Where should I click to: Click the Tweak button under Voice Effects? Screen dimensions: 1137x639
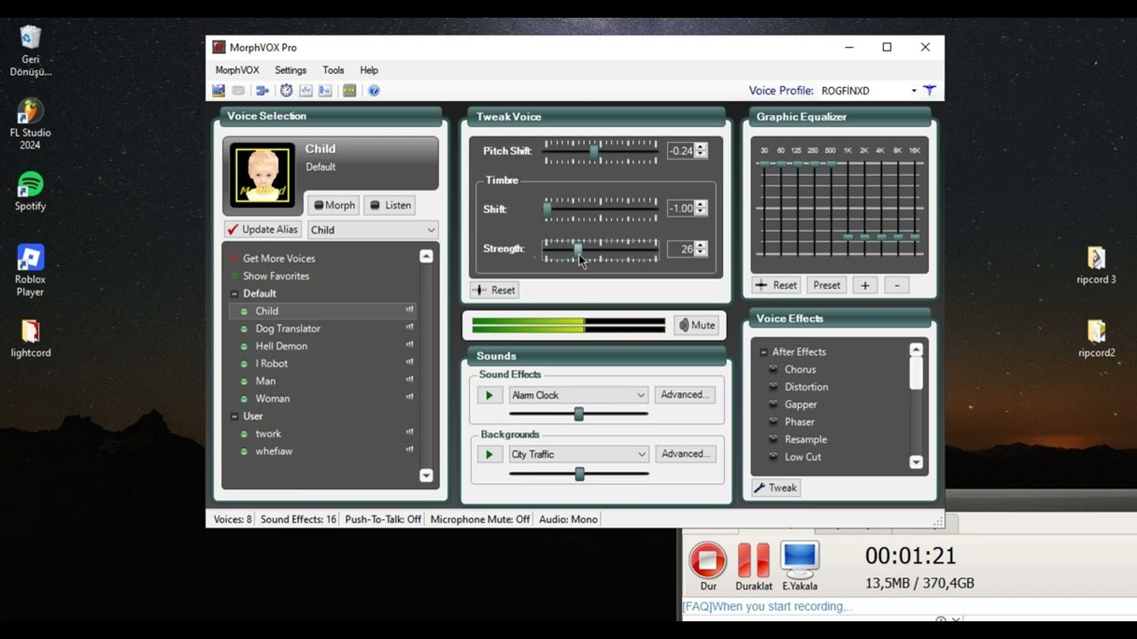[775, 487]
